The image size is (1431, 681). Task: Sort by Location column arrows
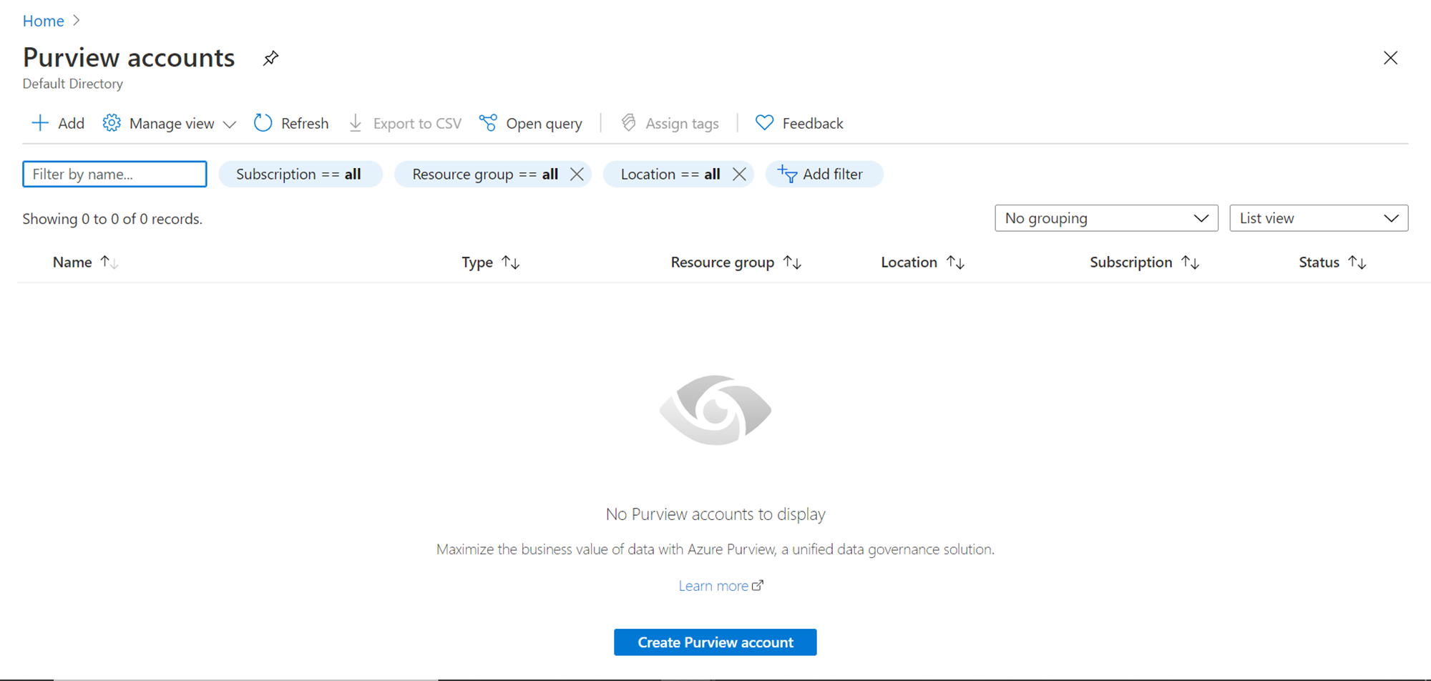click(955, 263)
